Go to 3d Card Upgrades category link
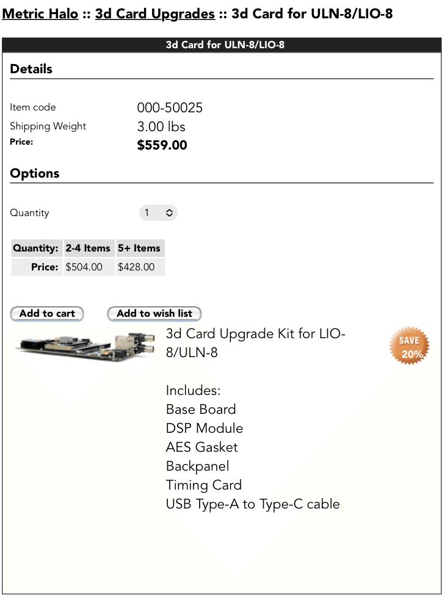Viewport: 442px width, 597px height. (x=155, y=13)
